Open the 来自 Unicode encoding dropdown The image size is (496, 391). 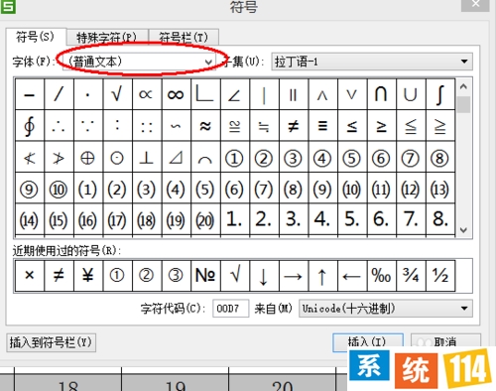pos(386,309)
